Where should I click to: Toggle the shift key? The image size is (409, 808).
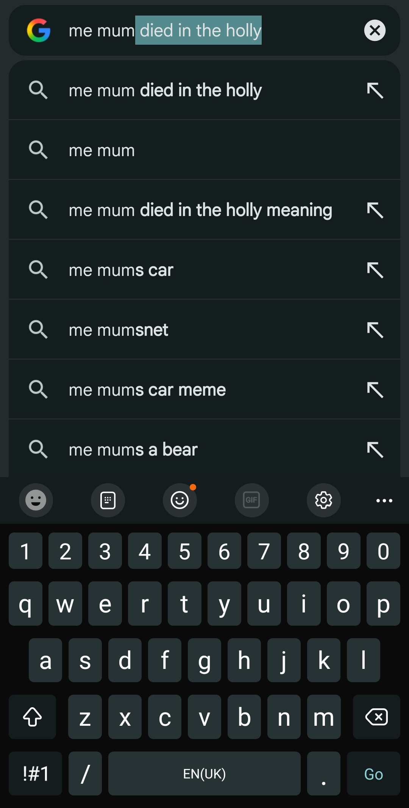[x=33, y=717]
